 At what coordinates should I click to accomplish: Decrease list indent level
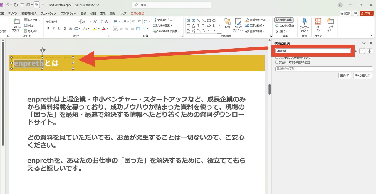click(x=134, y=21)
